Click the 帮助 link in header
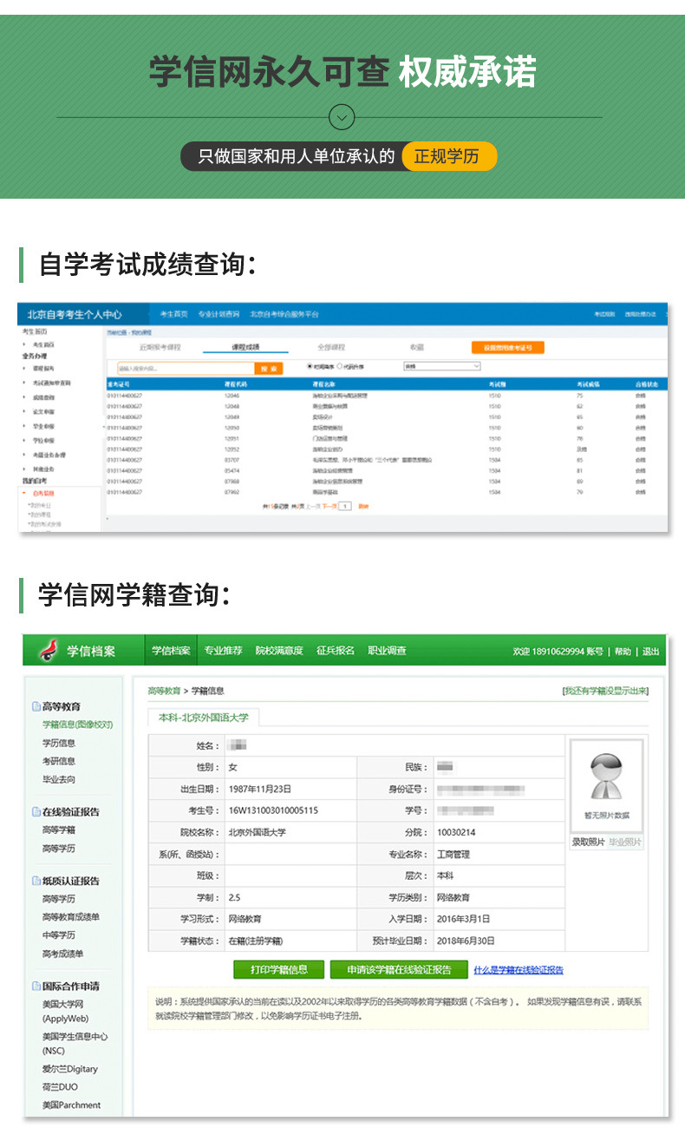685x1141 pixels. pos(623,652)
